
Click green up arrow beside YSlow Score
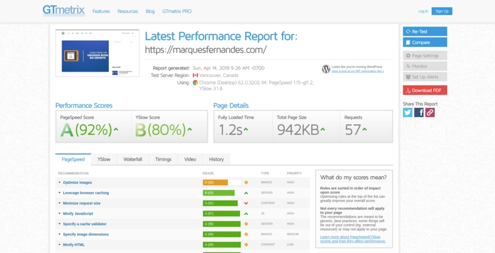tap(189, 130)
